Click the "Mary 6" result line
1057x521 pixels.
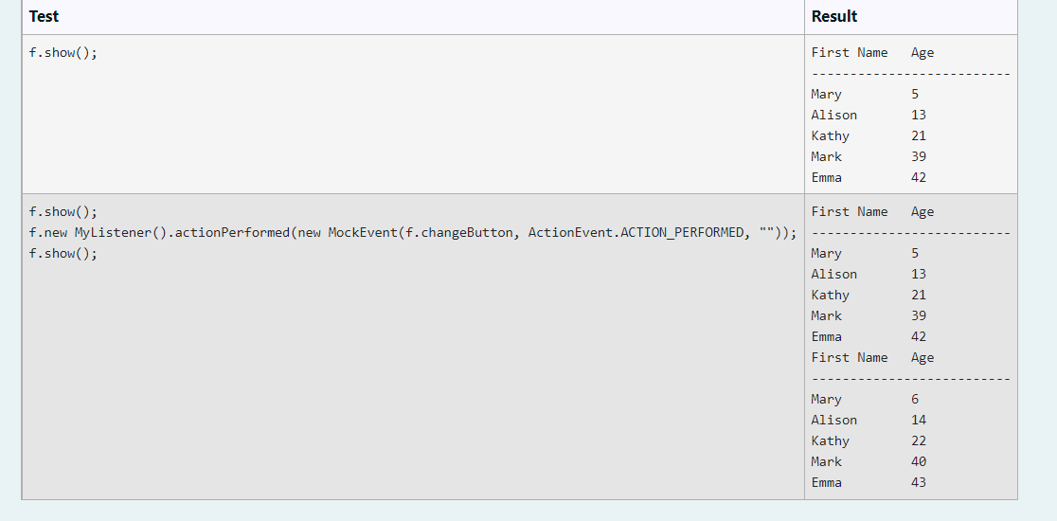tap(865, 399)
